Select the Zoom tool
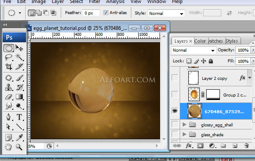255x161 pixels. pyautogui.click(x=19, y=147)
